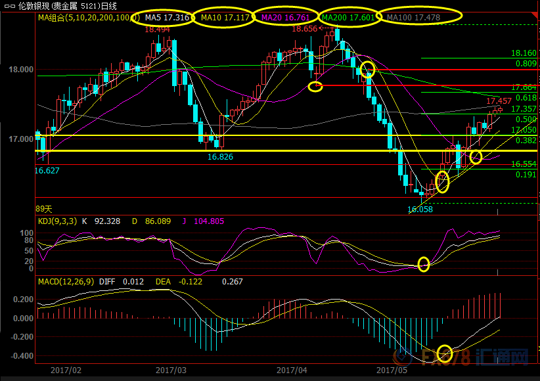Click the 2017/04 date on the time axis
The width and height of the screenshot is (540, 381).
[291, 370]
